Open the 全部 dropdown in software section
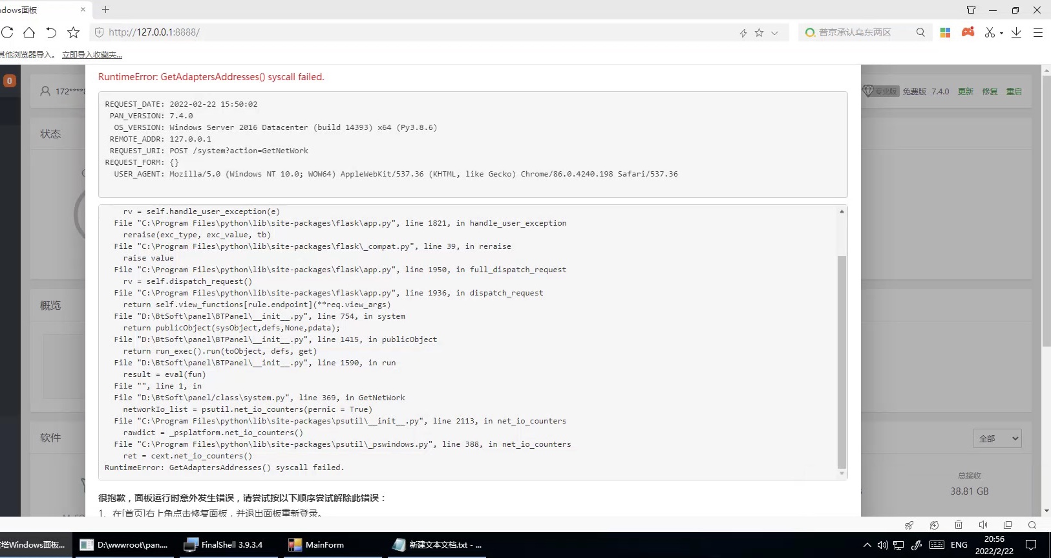 (x=997, y=438)
